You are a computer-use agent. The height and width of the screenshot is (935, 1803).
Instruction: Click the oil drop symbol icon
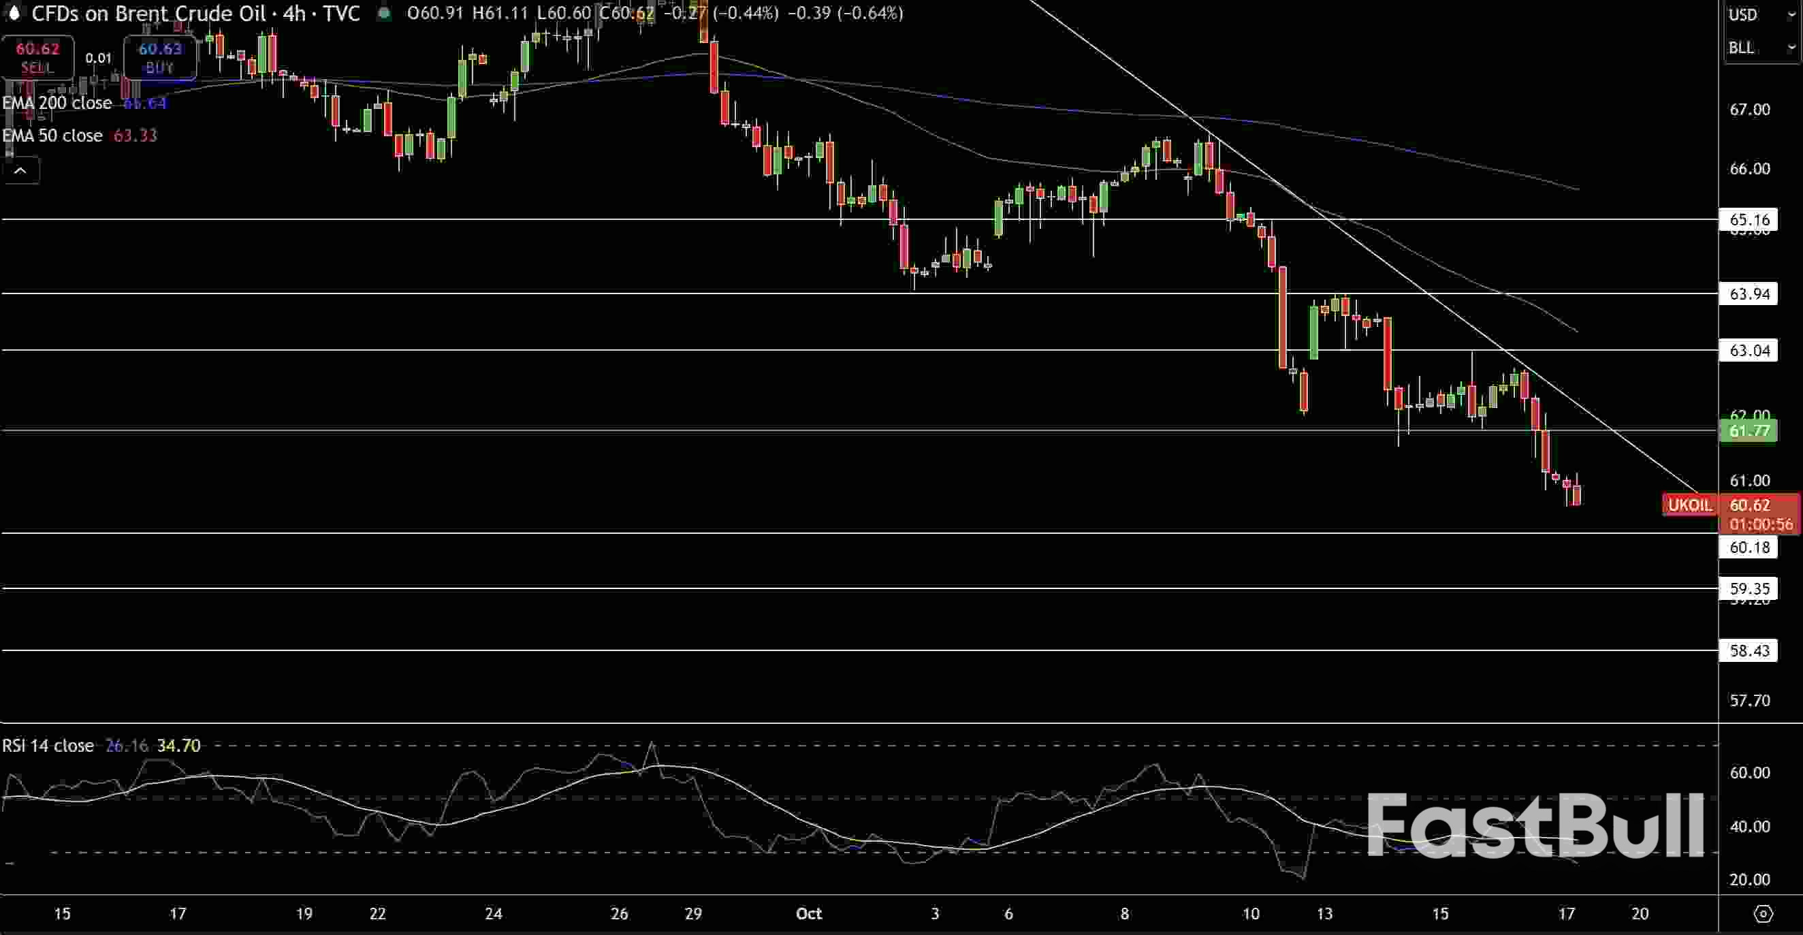14,12
